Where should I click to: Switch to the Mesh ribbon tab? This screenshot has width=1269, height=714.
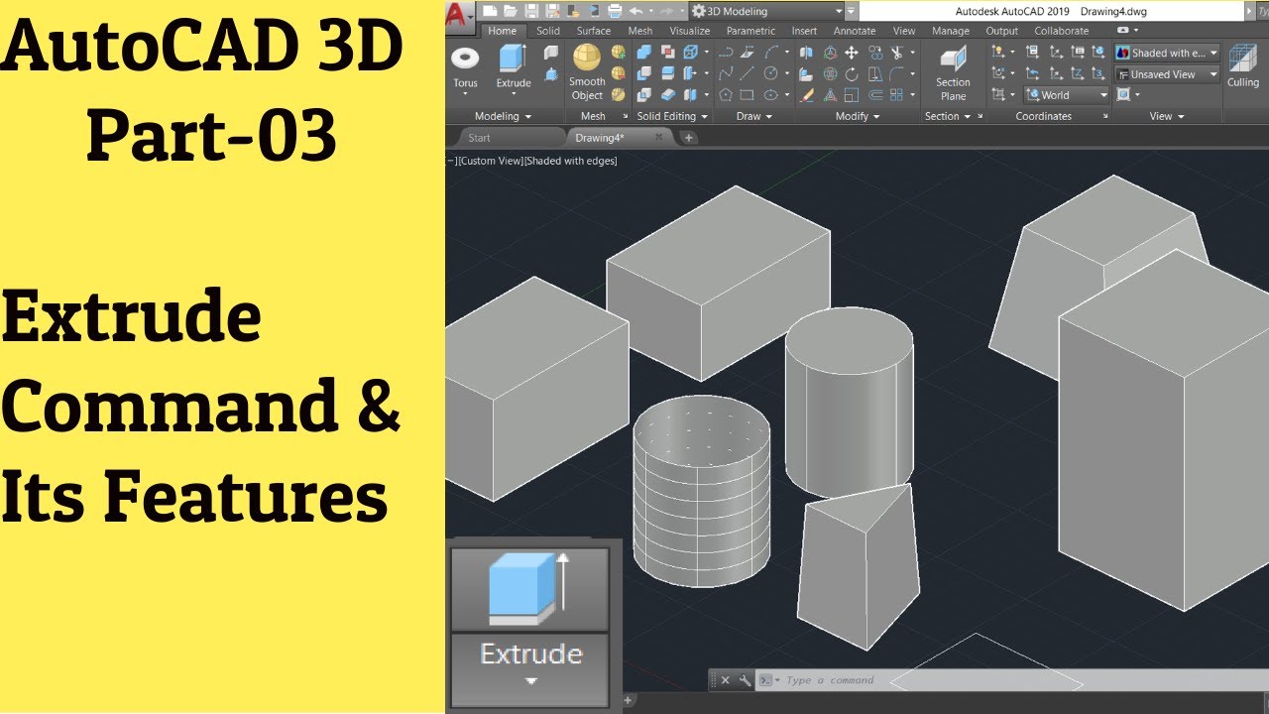[640, 31]
